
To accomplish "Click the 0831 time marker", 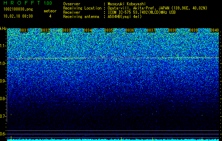I will pos(24,30).
